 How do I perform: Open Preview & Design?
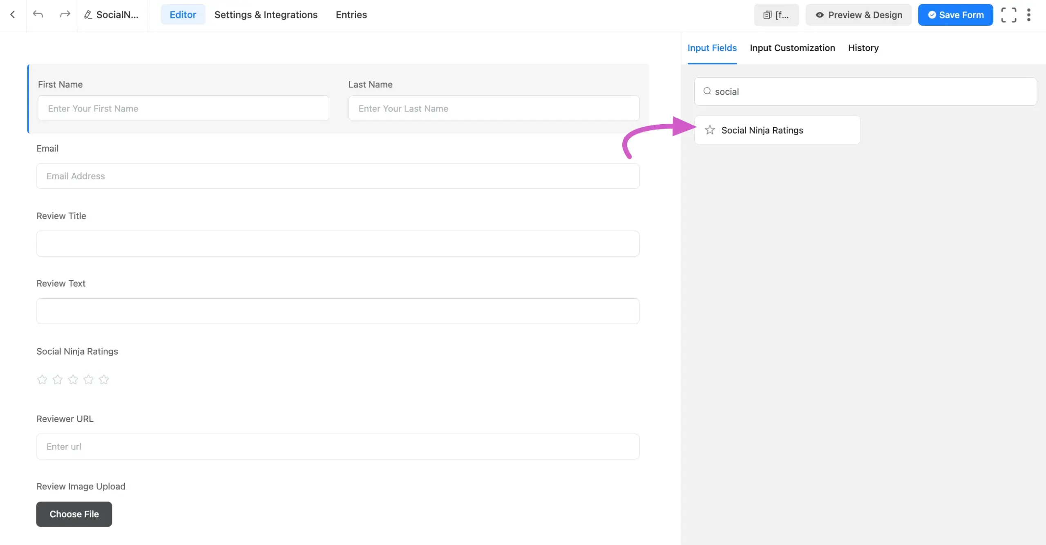pos(858,15)
